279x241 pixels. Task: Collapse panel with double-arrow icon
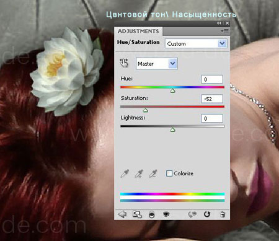[x=219, y=23]
